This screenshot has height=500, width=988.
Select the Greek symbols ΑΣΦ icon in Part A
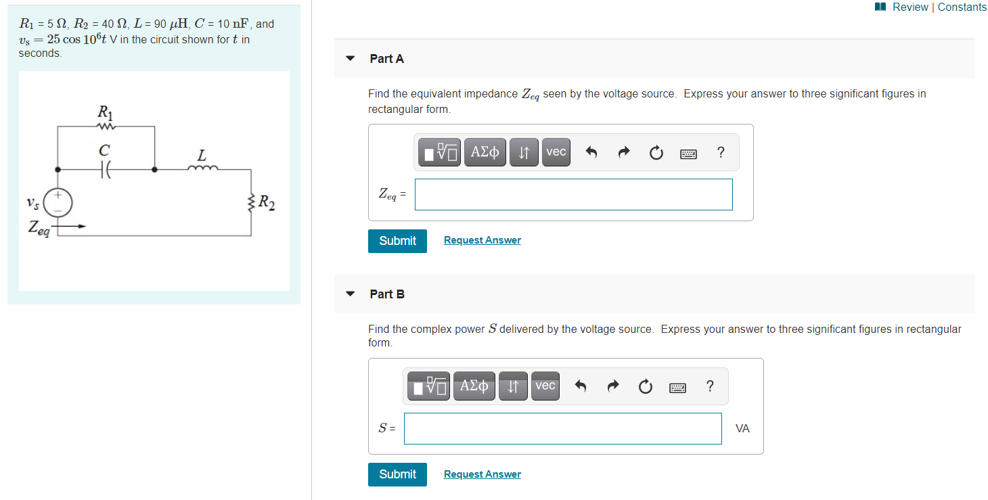tap(485, 152)
